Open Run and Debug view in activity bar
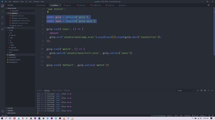The width and height of the screenshot is (215, 120). click(x=2, y=23)
